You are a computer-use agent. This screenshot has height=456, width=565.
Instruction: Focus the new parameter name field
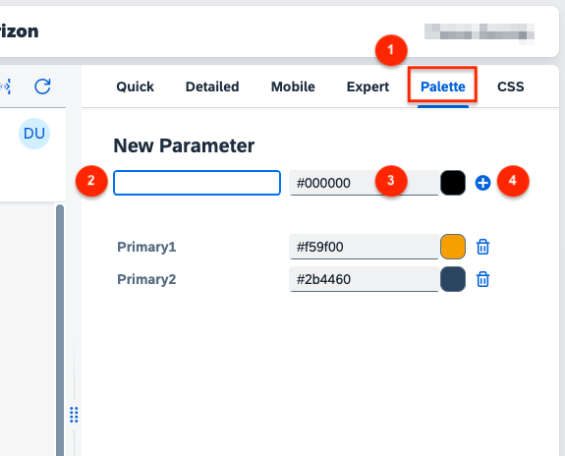coord(198,183)
